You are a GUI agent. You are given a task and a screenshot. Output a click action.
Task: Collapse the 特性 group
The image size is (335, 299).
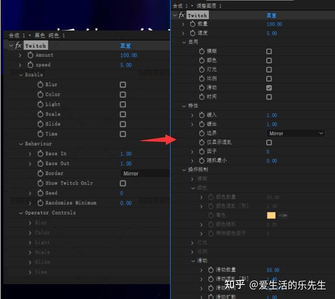[x=184, y=106]
